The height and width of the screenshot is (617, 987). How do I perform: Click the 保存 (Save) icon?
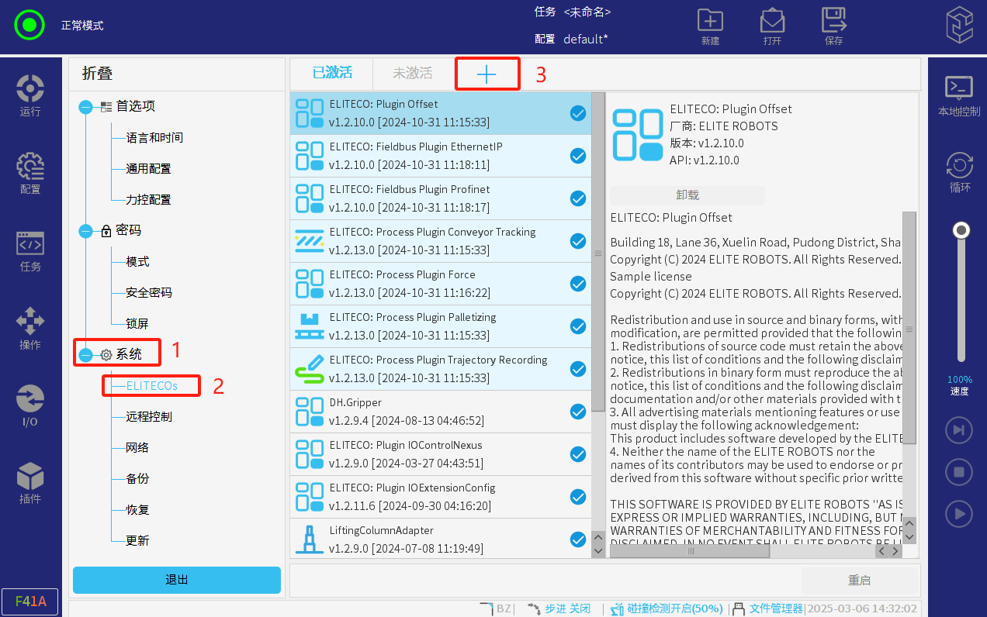[x=834, y=26]
